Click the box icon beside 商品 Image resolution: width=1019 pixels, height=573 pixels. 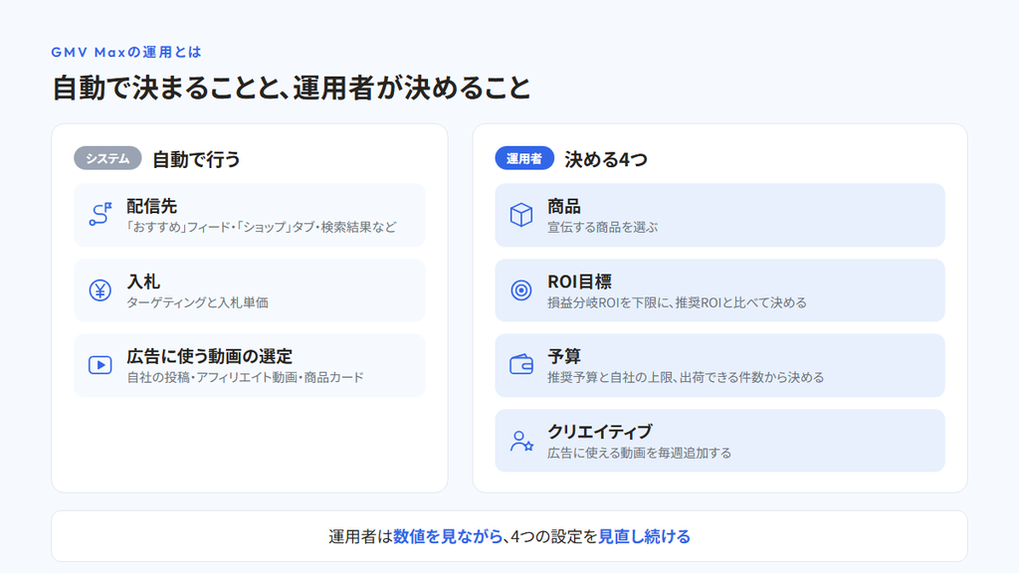[521, 215]
